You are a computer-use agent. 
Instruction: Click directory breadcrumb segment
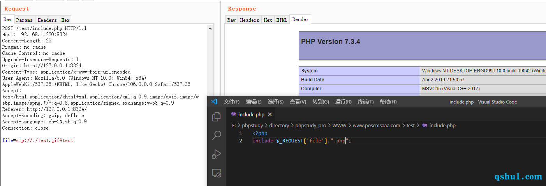pyautogui.click(x=279, y=125)
